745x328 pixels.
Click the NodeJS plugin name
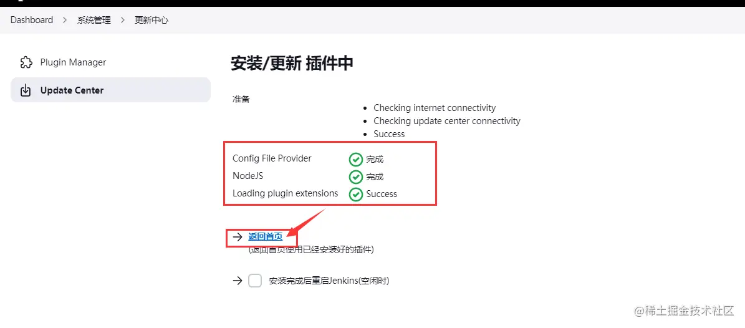point(248,176)
